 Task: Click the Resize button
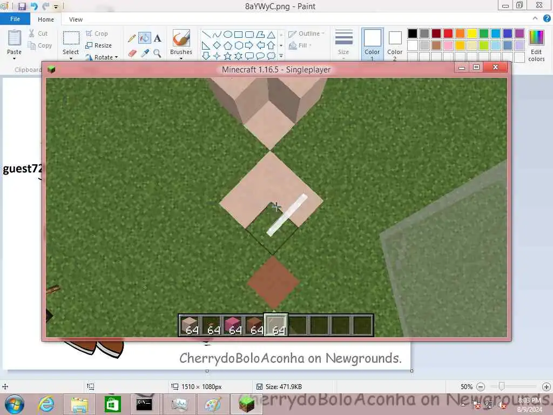click(x=98, y=45)
